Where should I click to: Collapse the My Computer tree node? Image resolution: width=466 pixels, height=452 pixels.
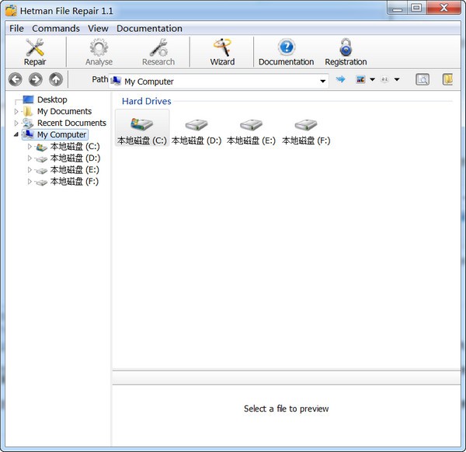16,134
